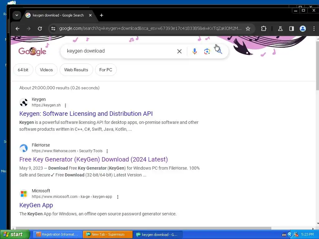The width and height of the screenshot is (319, 239).
Task: Open the Chrome three-dot menu
Action: (314, 29)
